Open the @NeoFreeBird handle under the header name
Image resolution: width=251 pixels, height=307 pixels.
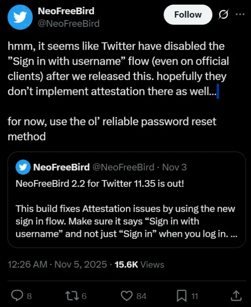point(69,23)
